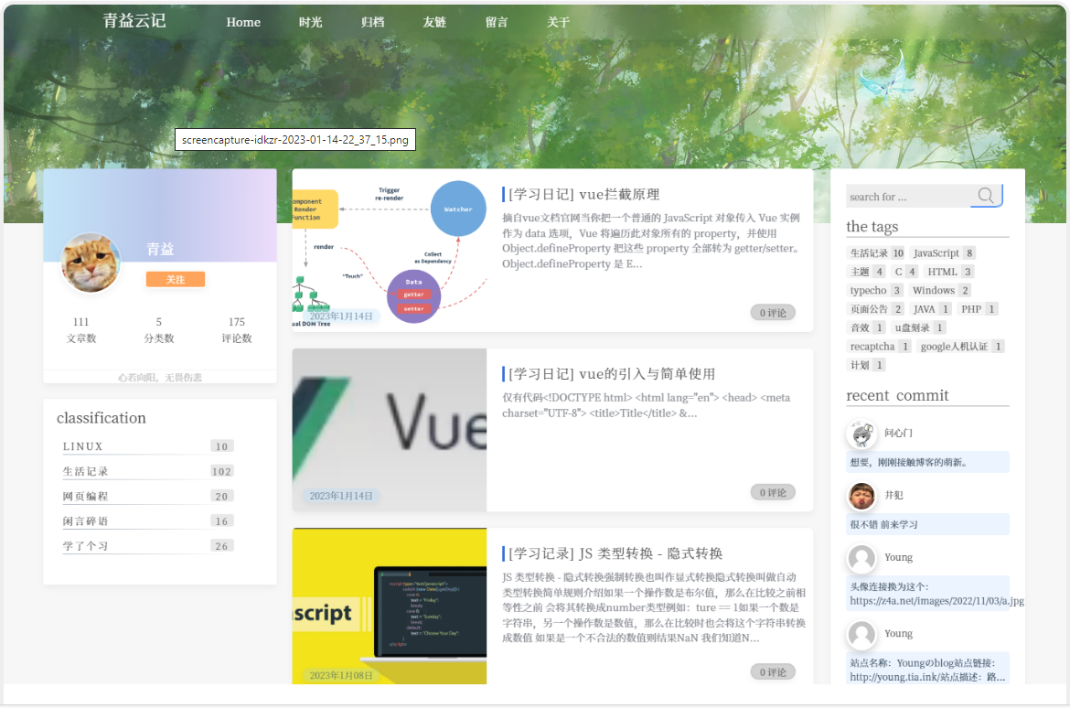The image size is (1070, 708).
Task: Click the '111 文章数' stat
Action: [x=81, y=330]
